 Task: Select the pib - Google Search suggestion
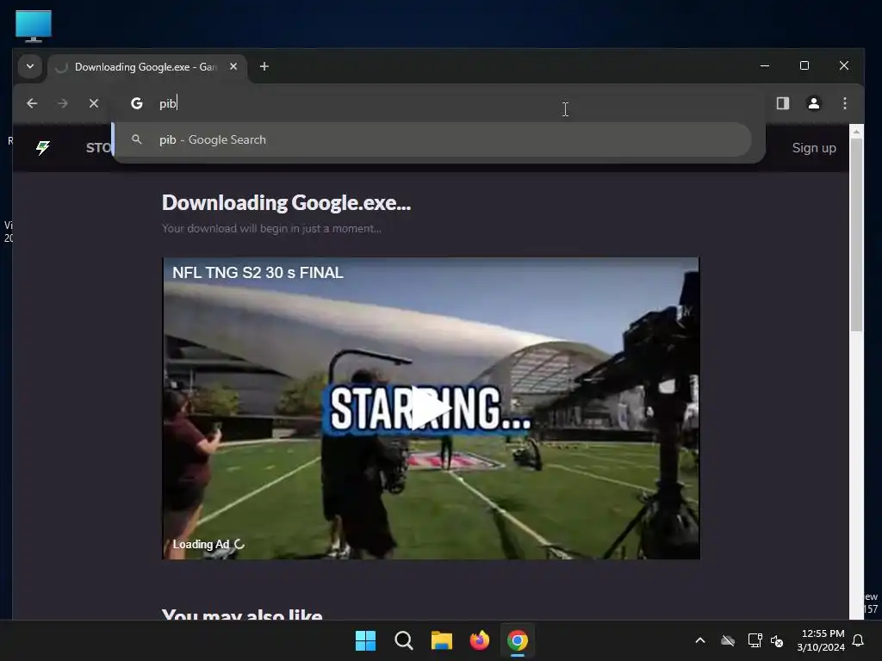coord(432,139)
